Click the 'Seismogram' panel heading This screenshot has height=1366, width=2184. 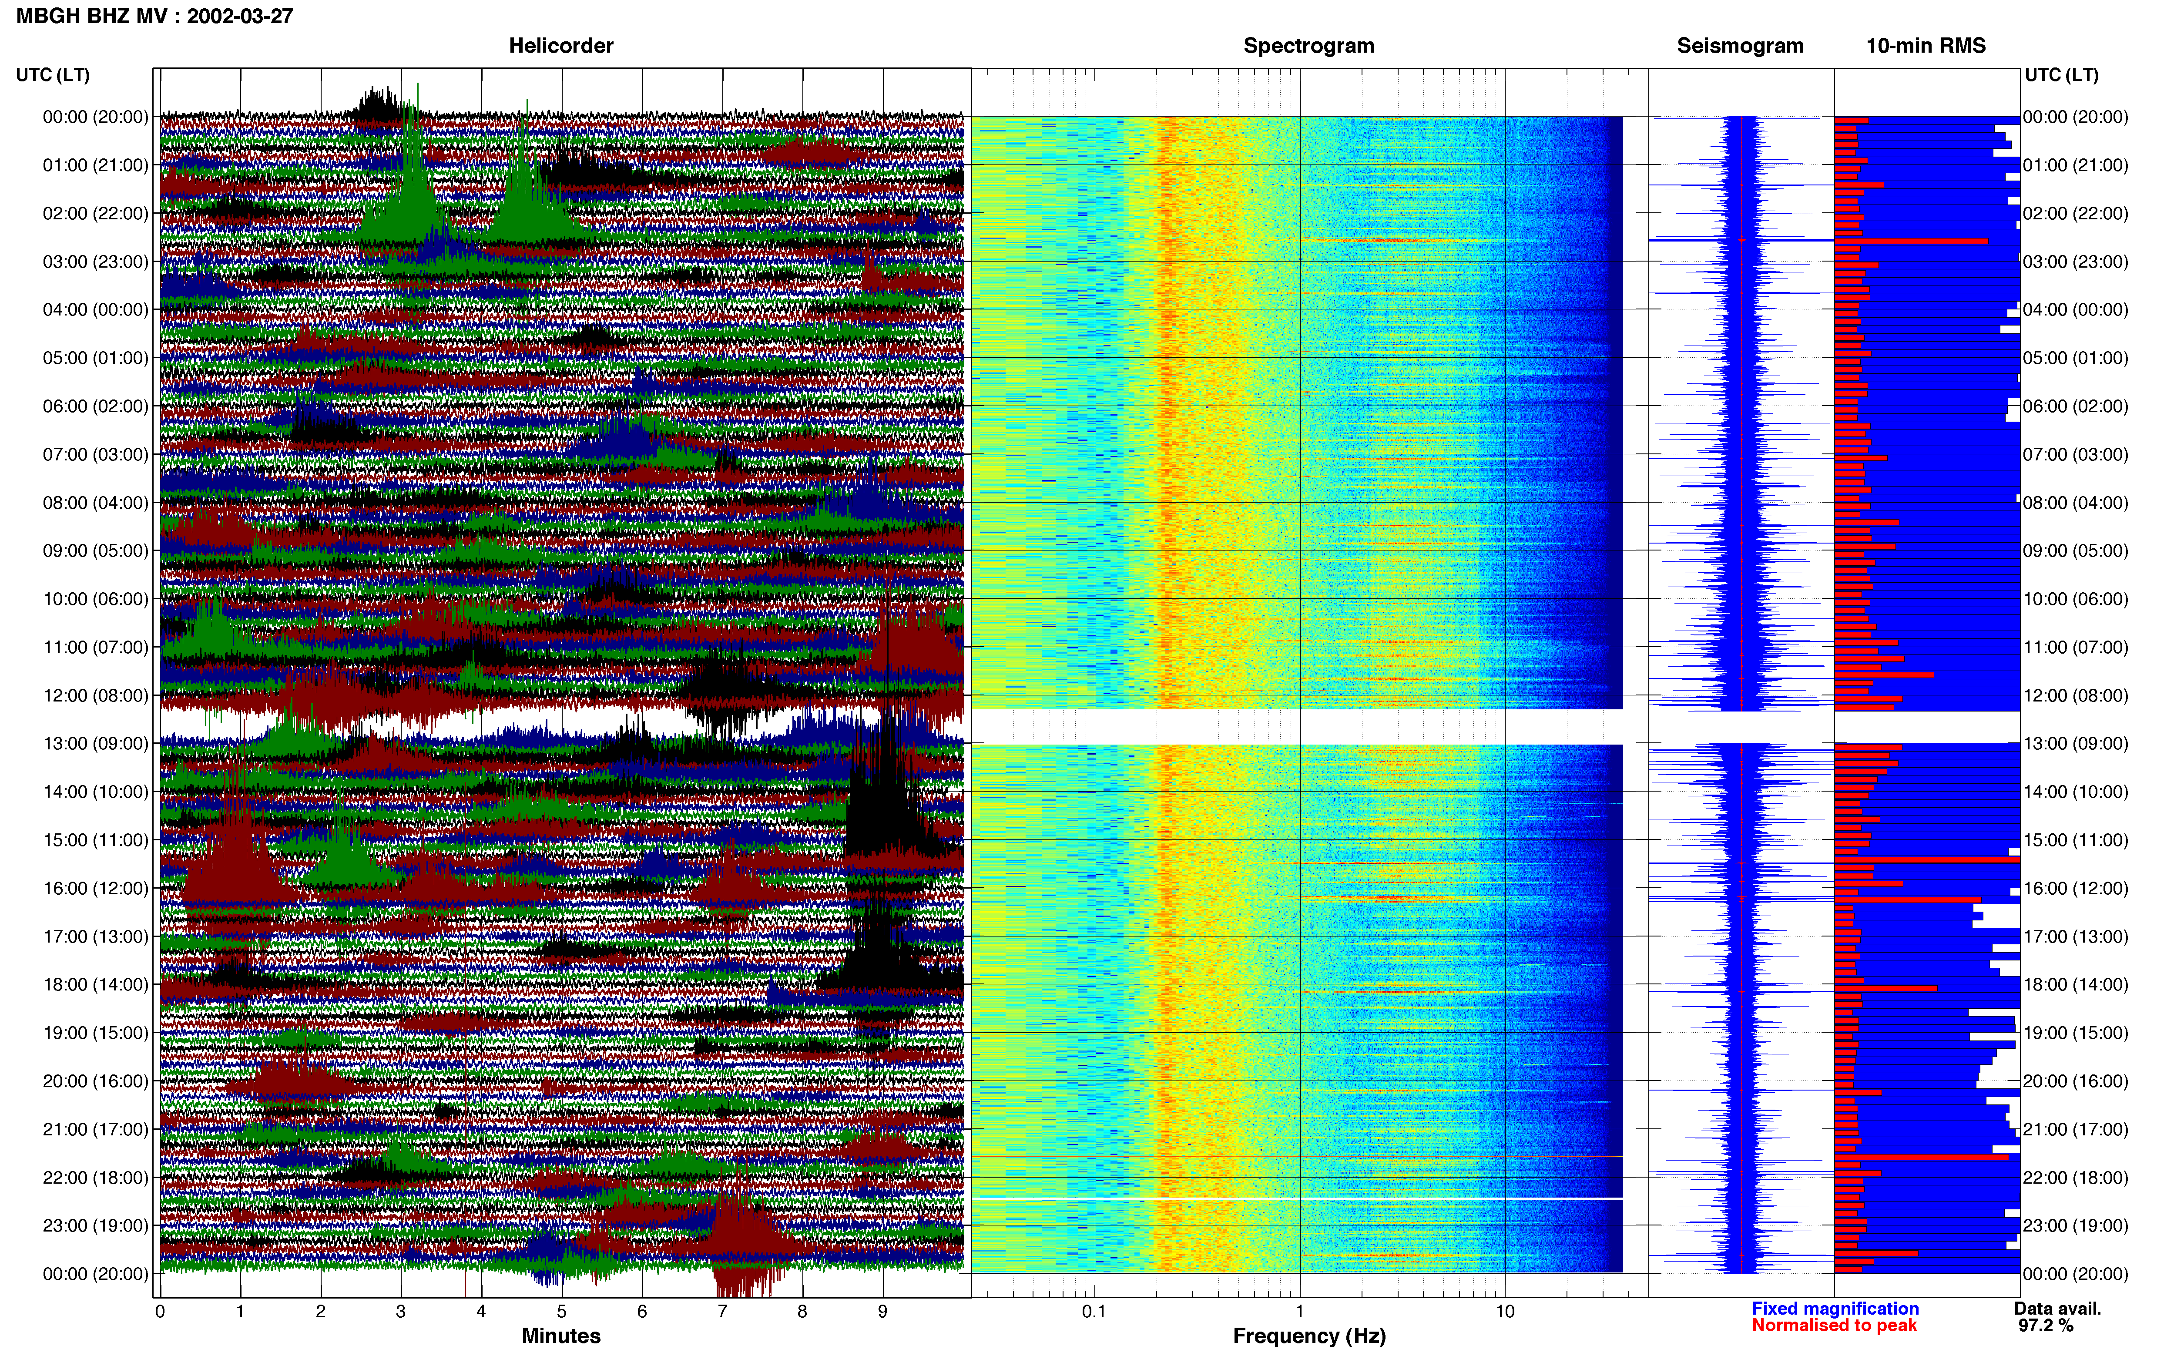pos(1740,46)
